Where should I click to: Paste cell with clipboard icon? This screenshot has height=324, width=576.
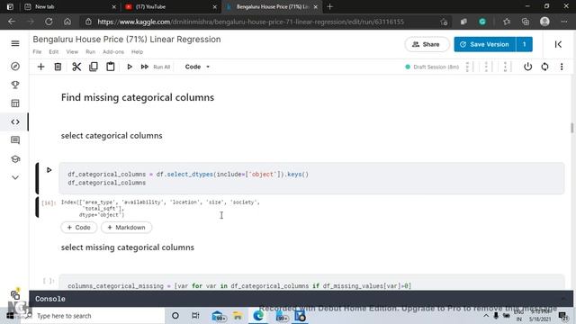click(x=110, y=67)
